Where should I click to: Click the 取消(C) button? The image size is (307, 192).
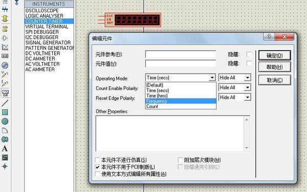[x=274, y=80]
